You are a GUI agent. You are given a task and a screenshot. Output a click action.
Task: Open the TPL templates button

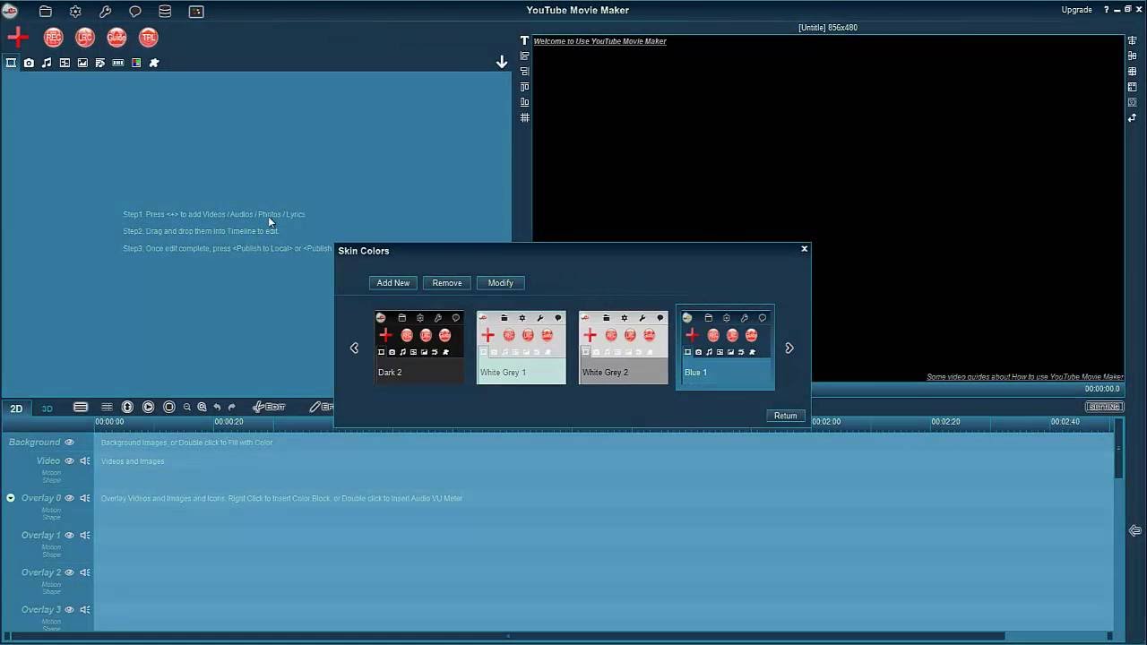click(x=149, y=37)
